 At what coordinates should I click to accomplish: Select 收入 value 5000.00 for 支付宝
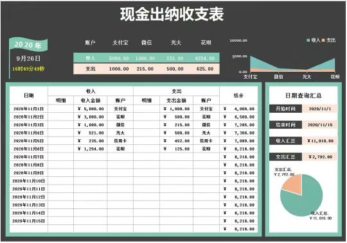119,58
